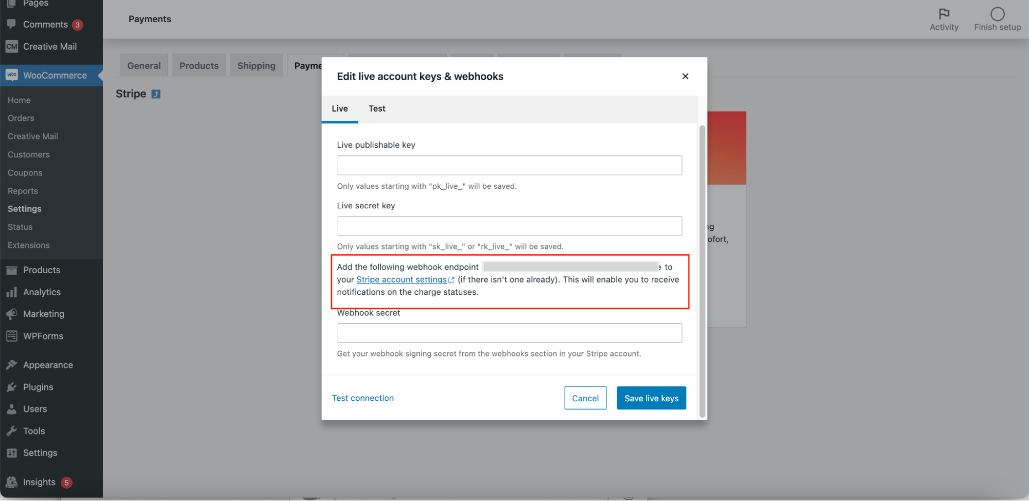
Task: Click the Creative Mail sidebar icon
Action: pyautogui.click(x=11, y=46)
